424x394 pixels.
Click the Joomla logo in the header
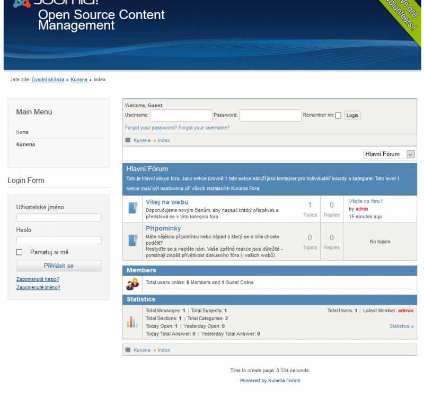(21, 4)
